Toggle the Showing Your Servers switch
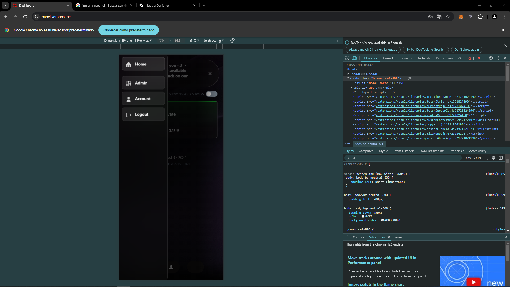Viewport: 510px width, 287px height. point(212,94)
